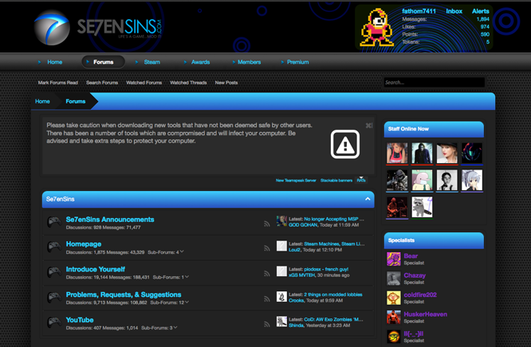
Task: Click controller icon beside YouTube
Action: point(54,322)
